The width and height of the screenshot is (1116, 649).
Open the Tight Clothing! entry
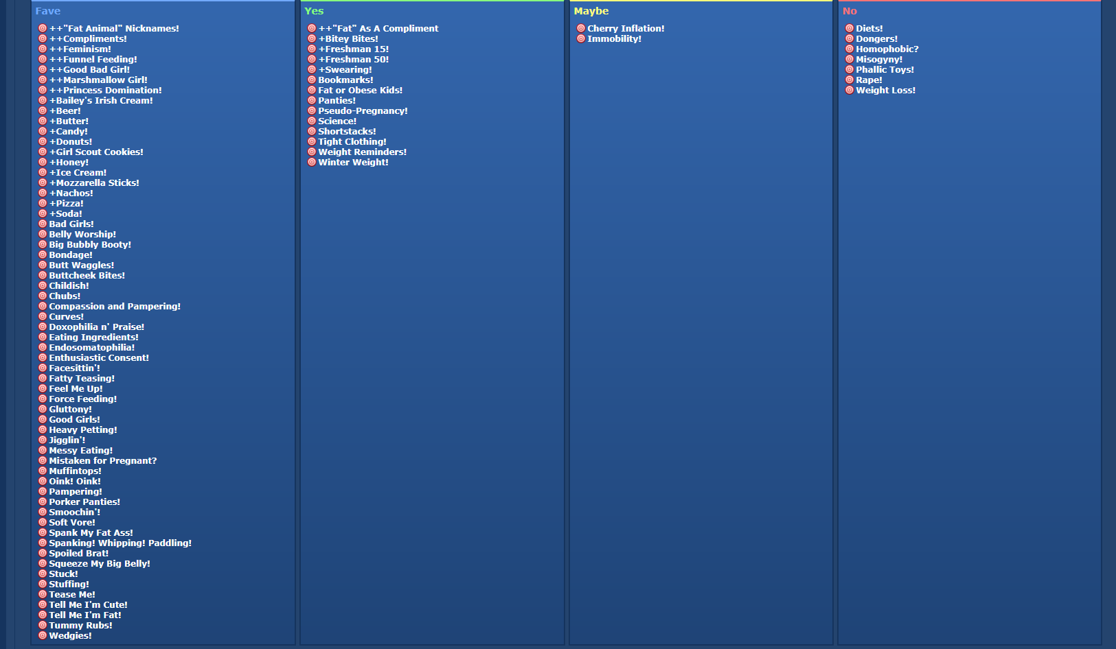click(352, 141)
